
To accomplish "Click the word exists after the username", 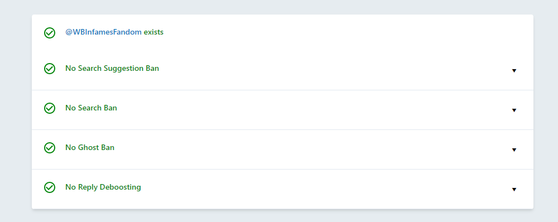I will click(x=153, y=32).
